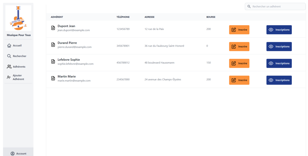This screenshot has height=156, width=308.
Task: Click the document icon next to Durand Pierre
Action: tap(53, 45)
